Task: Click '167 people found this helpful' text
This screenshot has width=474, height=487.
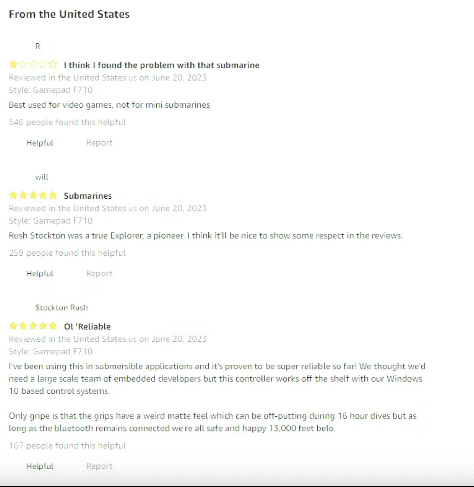Action: 67,446
